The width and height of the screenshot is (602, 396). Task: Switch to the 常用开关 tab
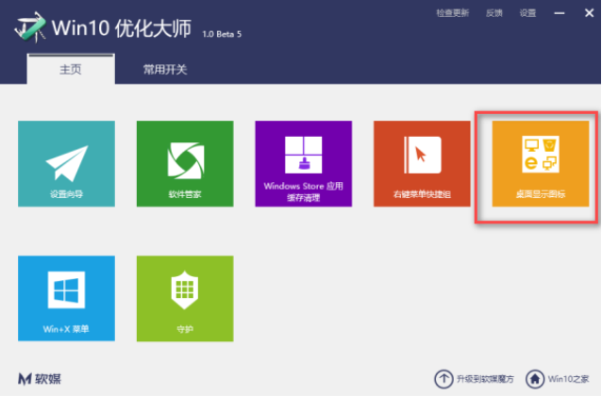165,69
